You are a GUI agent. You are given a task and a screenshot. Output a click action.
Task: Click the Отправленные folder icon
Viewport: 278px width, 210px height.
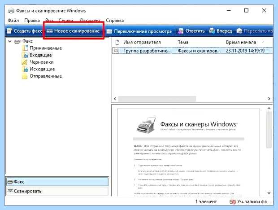coord(25,76)
